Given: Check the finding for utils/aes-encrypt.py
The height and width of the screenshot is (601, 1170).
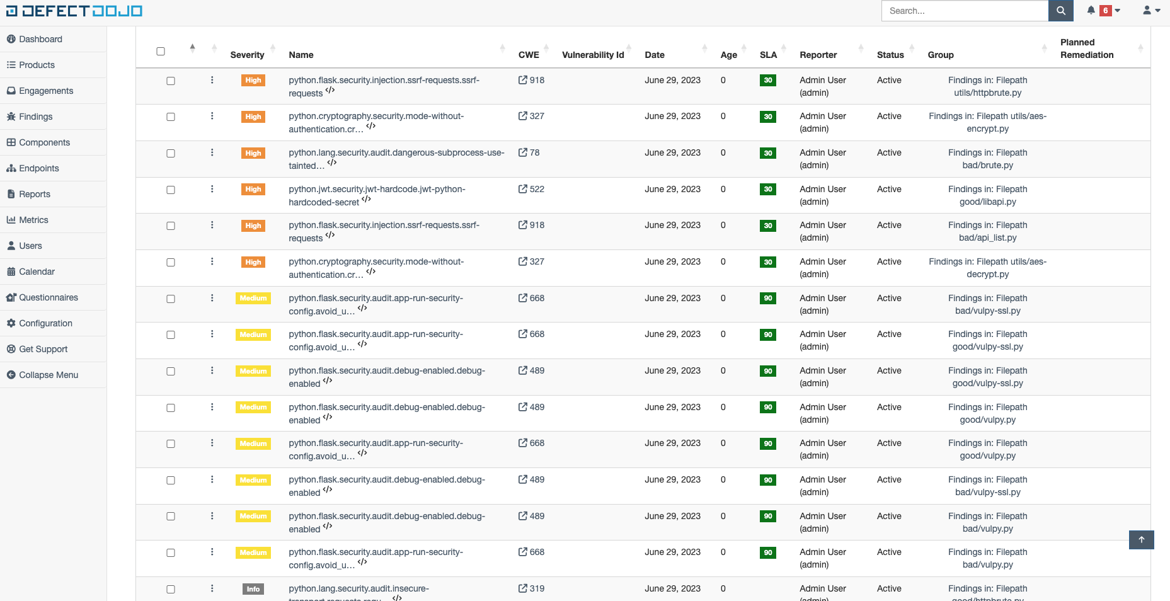Looking at the screenshot, I should [x=171, y=117].
